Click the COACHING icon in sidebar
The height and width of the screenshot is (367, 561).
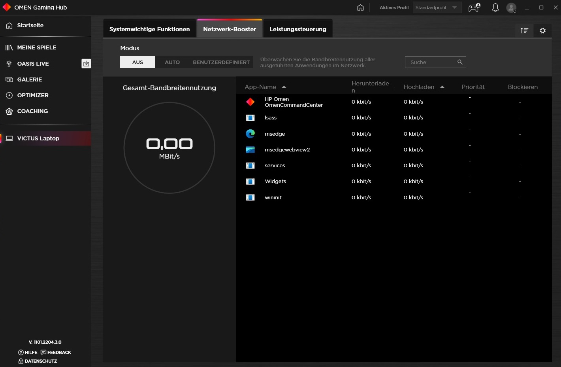[9, 111]
